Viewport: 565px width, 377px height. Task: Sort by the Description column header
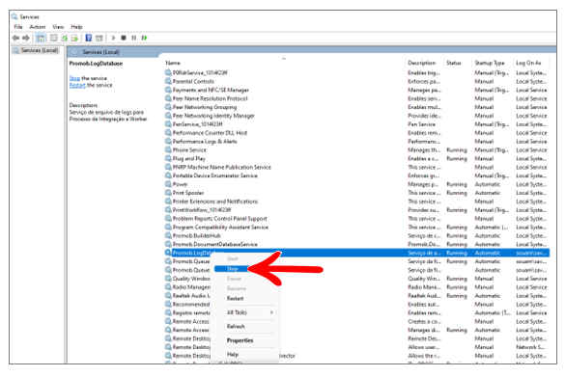(x=422, y=63)
